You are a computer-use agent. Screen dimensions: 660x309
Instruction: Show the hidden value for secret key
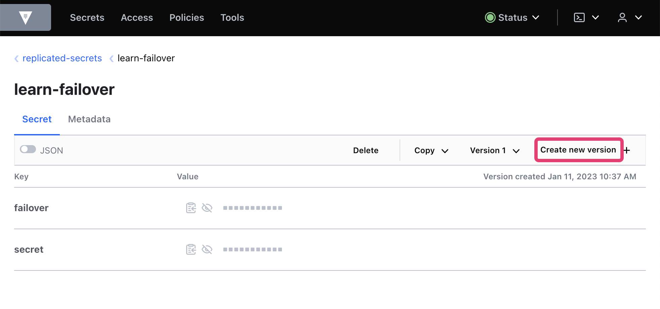207,249
